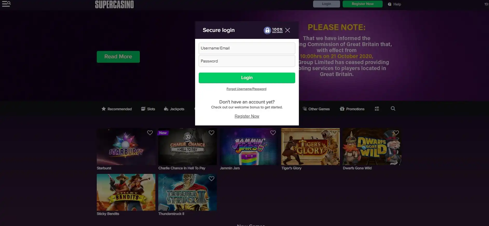Viewport: 489px width, 226px height.
Task: Open the Tiger's Glory game thumbnail
Action: (x=311, y=147)
